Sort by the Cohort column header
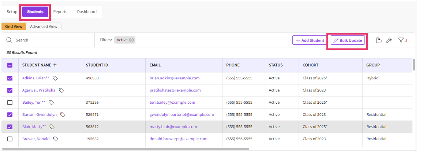The height and width of the screenshot is (158, 423). tap(310, 65)
